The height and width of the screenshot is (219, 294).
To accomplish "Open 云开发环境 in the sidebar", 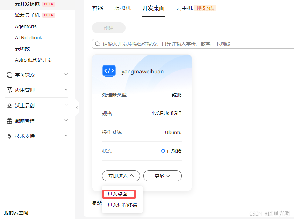I will click(27, 4).
